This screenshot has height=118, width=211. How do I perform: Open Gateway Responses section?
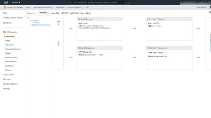pyautogui.click(x=13, y=49)
